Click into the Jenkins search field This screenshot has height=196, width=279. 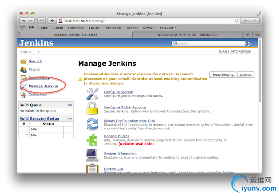pos(208,43)
